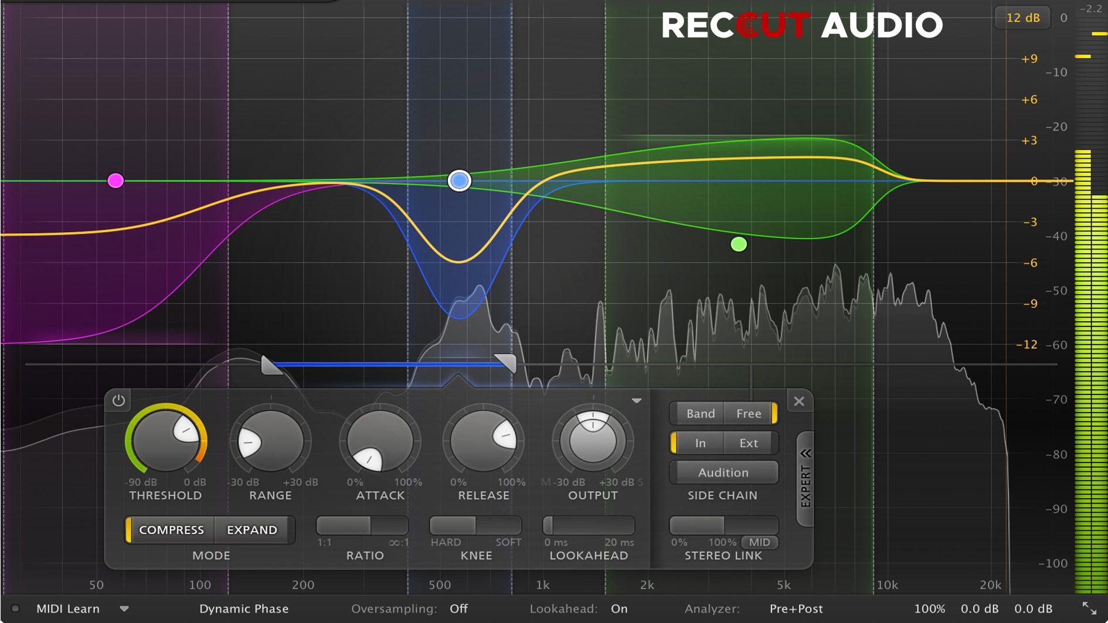Click the Threshold knob
Screen dimensions: 1108x623
pos(166,441)
